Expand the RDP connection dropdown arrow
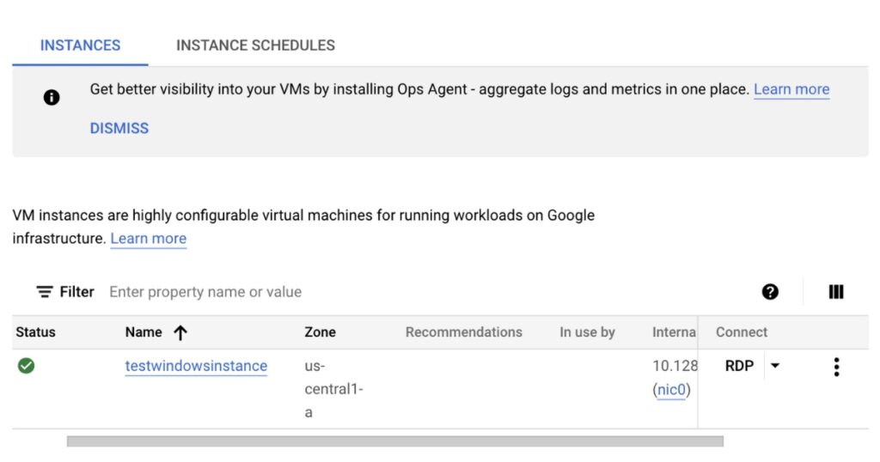880x462 pixels. pyautogui.click(x=775, y=366)
